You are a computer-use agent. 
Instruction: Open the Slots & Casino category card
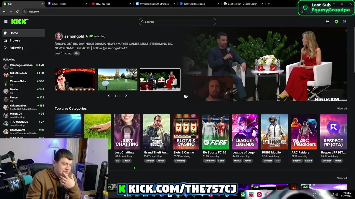186,132
